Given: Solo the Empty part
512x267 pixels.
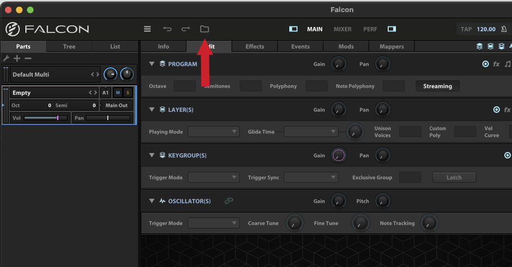Looking at the screenshot, I should coord(128,93).
